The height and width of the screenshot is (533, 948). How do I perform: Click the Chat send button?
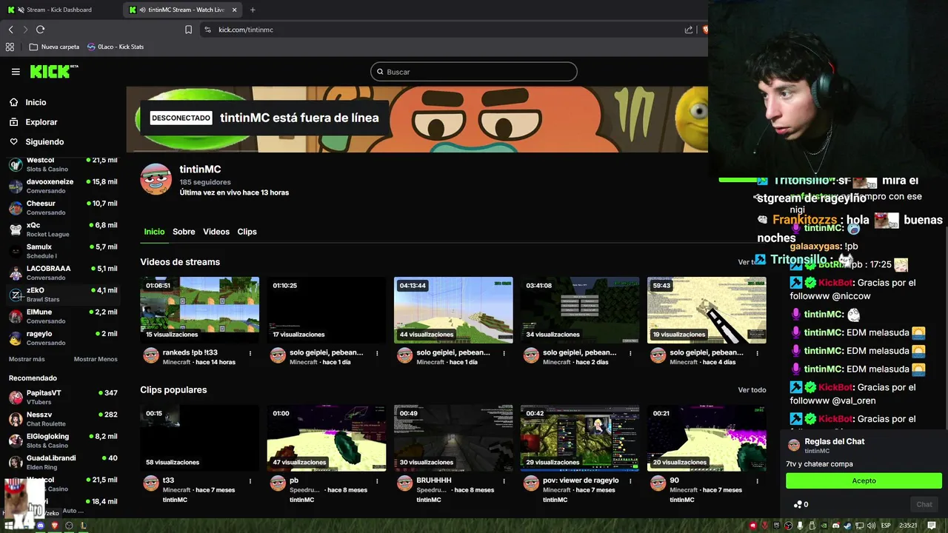point(924,504)
